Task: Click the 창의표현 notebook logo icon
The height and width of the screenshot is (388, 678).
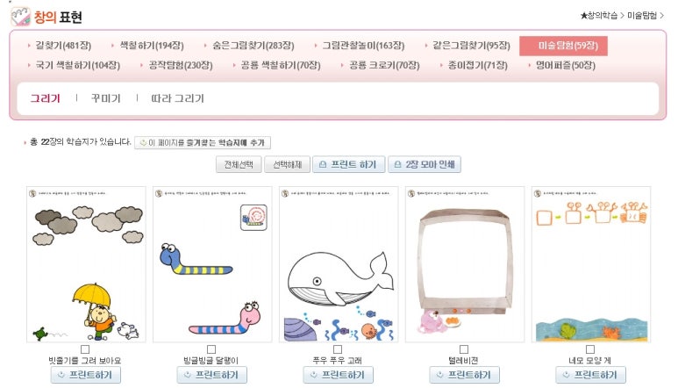Action: point(20,17)
